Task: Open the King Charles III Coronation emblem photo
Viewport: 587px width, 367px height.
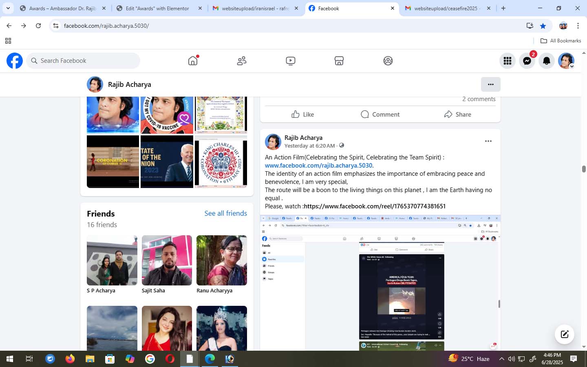Action: (221, 161)
